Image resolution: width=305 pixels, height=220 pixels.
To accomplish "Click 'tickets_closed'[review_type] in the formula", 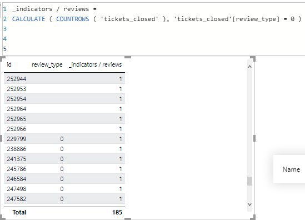I will tap(227, 19).
